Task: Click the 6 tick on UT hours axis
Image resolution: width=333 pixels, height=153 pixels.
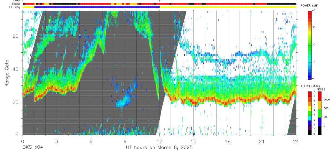Action: click(x=91, y=141)
